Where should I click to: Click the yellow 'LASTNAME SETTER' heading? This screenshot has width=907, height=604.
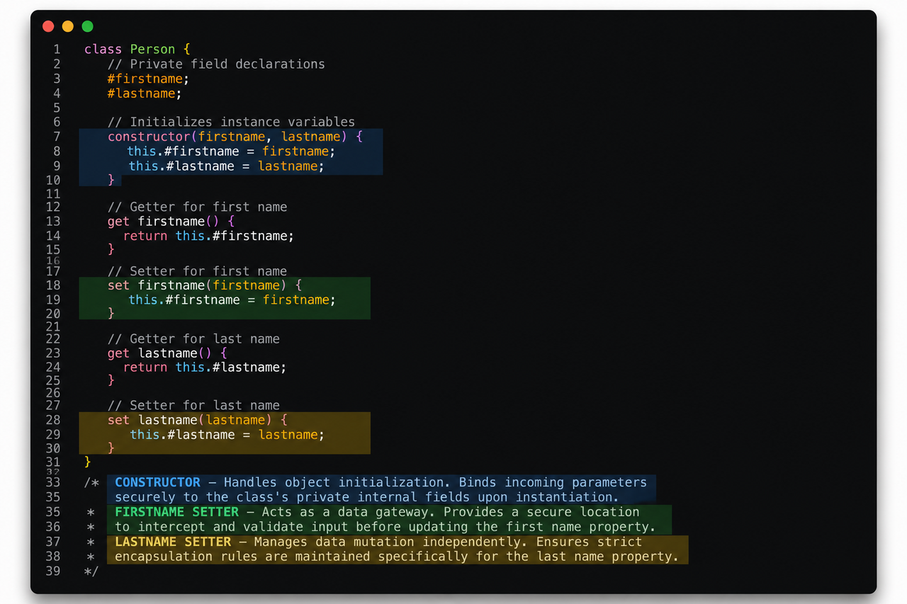(173, 542)
